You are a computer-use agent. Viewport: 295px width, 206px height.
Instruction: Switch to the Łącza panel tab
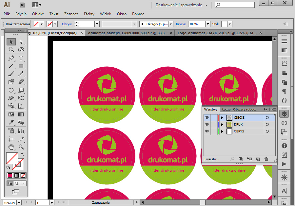point(226,110)
